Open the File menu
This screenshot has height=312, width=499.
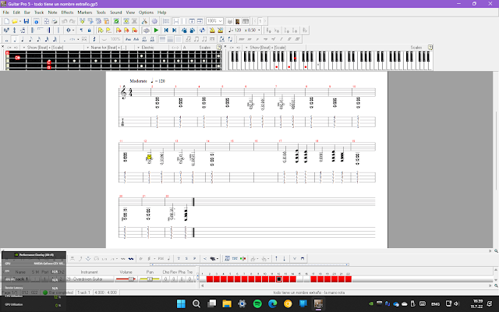(5, 12)
